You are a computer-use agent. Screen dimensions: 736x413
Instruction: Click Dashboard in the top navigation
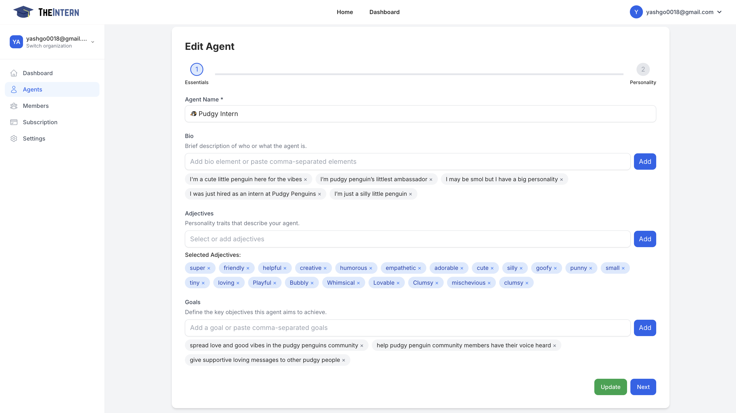[384, 12]
